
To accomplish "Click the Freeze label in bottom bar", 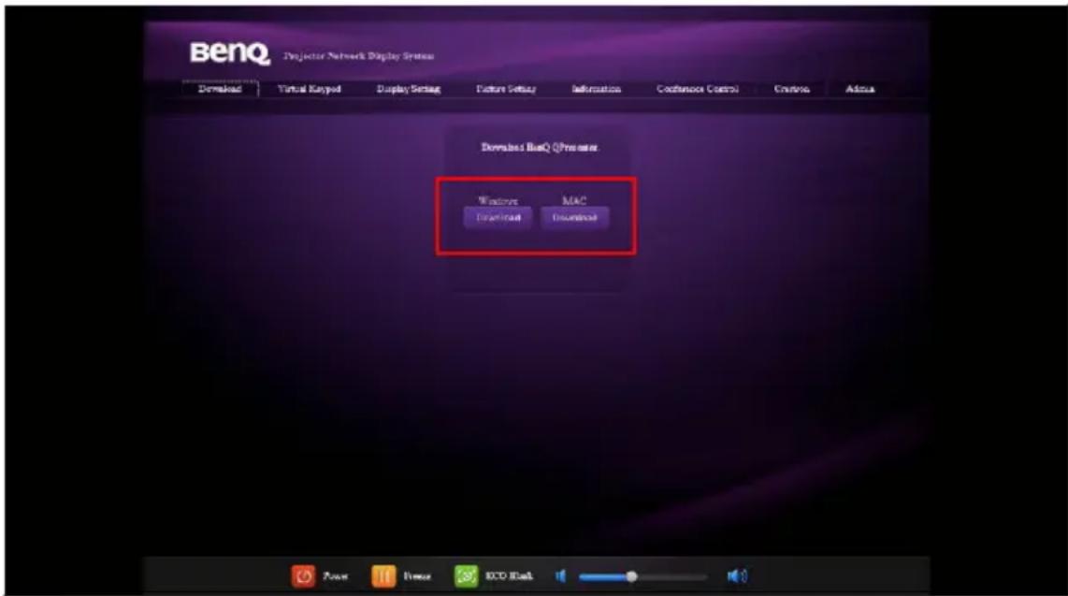I will pyautogui.click(x=417, y=576).
